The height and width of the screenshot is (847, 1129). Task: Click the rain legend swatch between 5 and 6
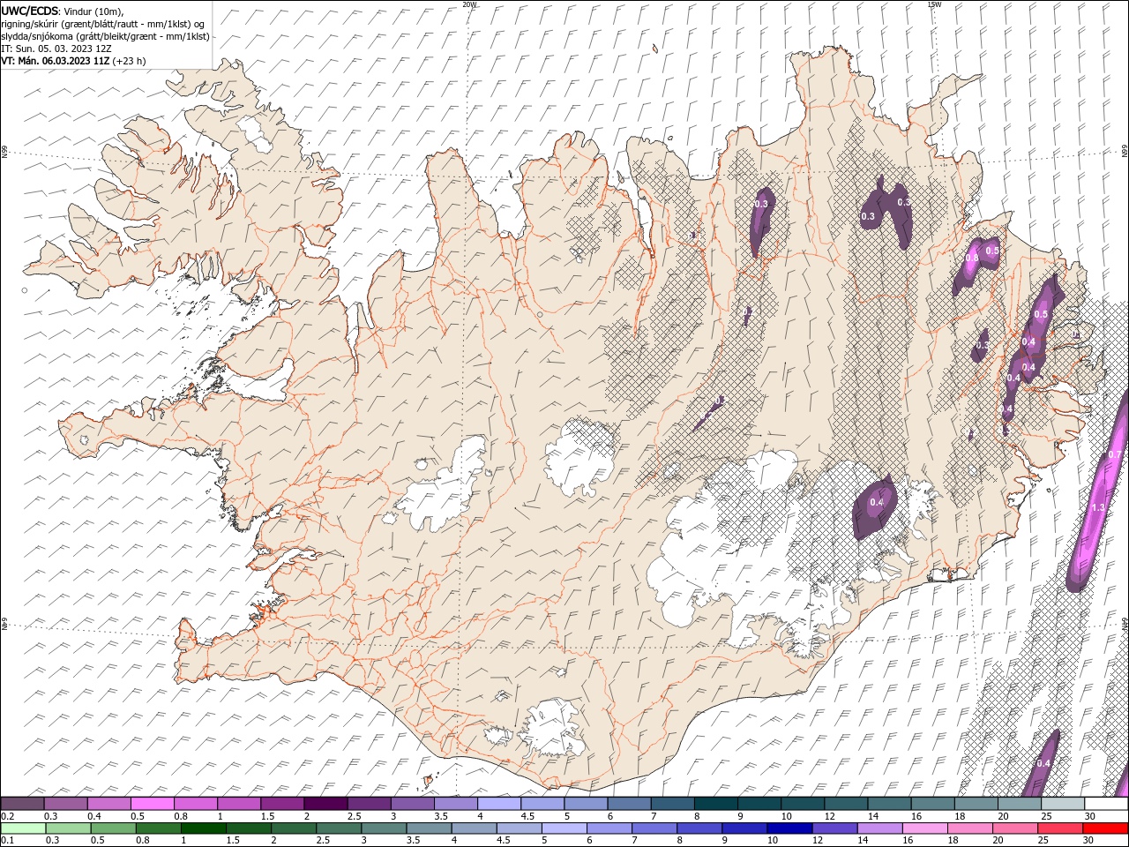[x=564, y=828]
